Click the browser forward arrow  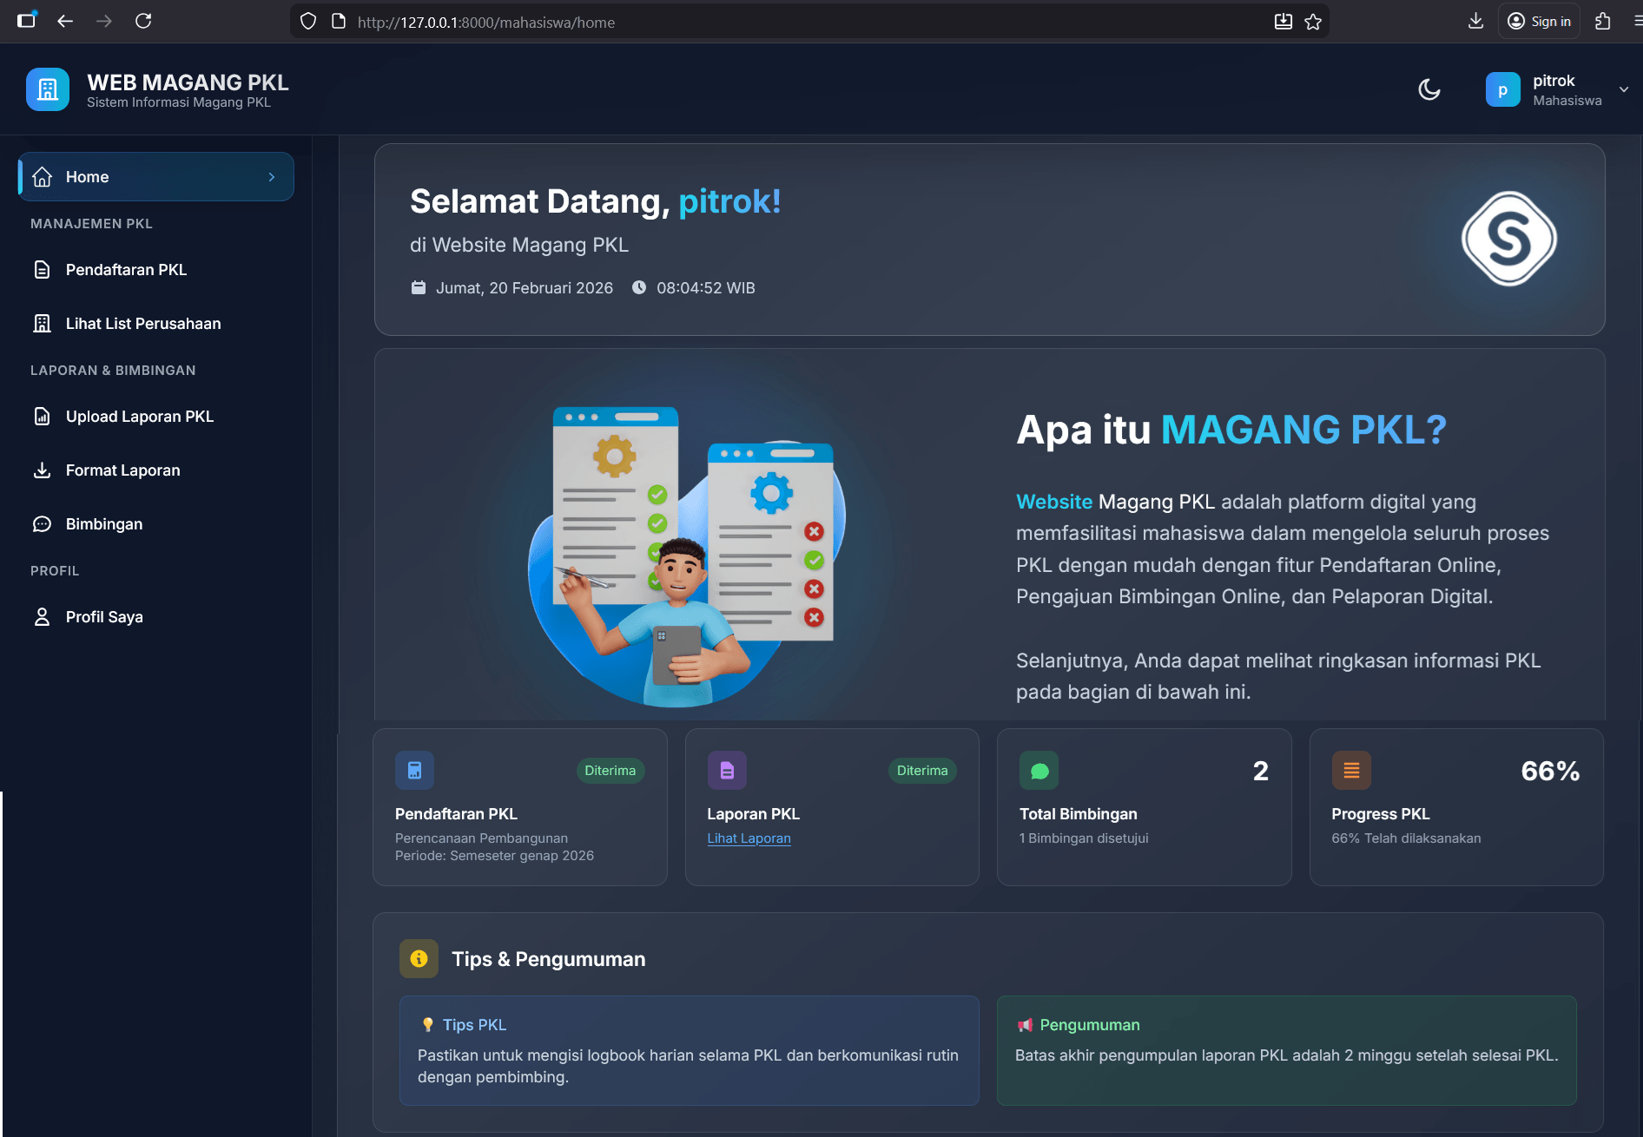coord(104,21)
